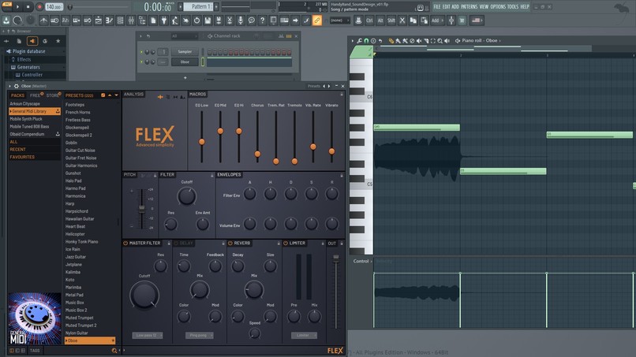Click the Sampler channel button
Viewport: 636px width, 357px height.
point(185,52)
